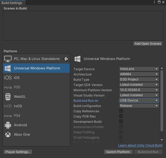Toggle the Copy PDB files checkbox
166x158 pixels.
pyautogui.click(x=121, y=116)
